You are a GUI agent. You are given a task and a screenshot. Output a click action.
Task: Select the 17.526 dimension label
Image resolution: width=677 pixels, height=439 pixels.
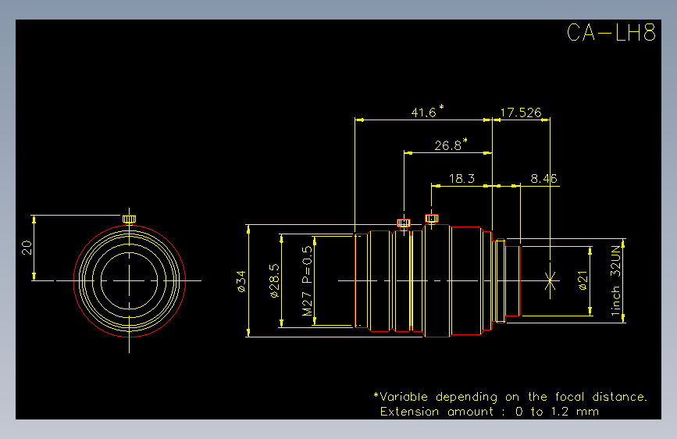pyautogui.click(x=521, y=112)
